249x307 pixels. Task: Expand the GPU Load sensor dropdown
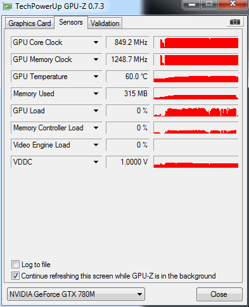tap(96, 111)
